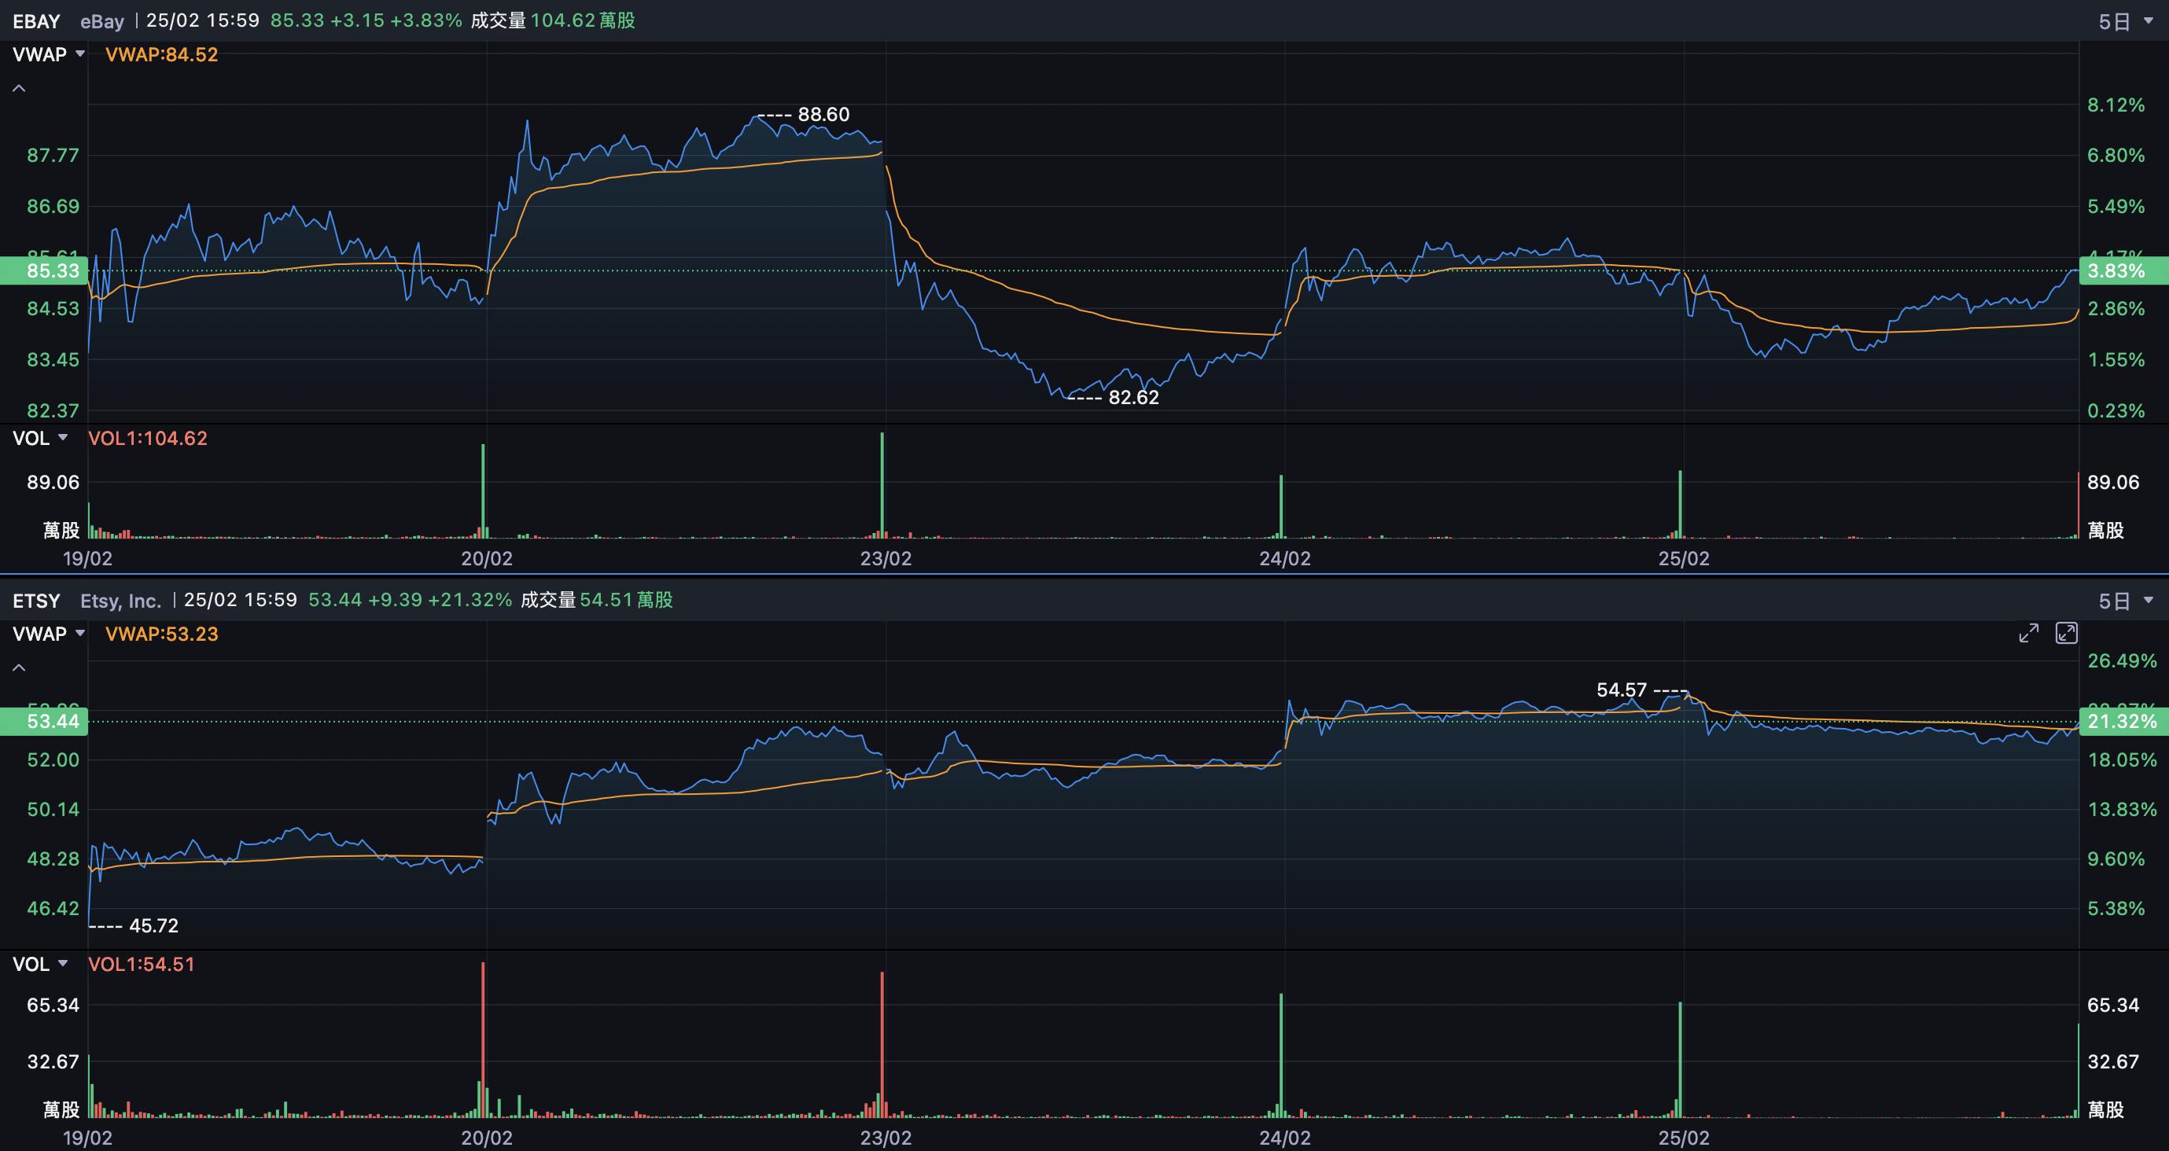This screenshot has height=1151, width=2169.
Task: Collapse the EBAY indicator panel chevron
Action: click(x=19, y=88)
